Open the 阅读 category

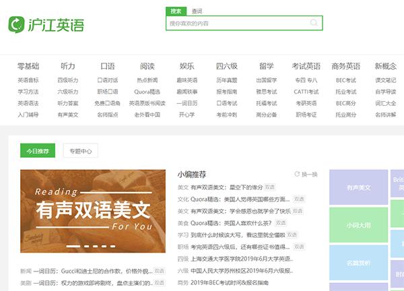click(x=147, y=66)
